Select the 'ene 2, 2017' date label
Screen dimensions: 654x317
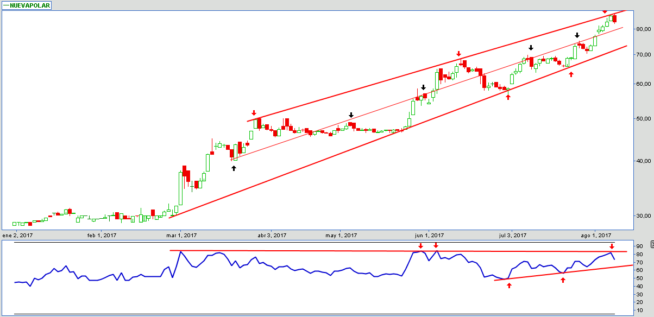pyautogui.click(x=18, y=235)
